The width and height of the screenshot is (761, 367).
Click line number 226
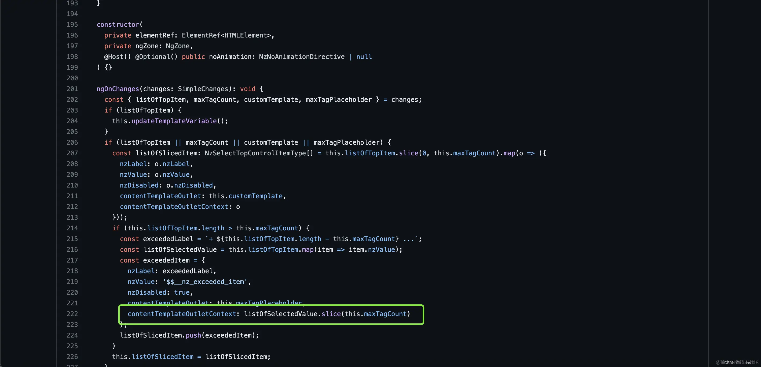[x=72, y=357]
